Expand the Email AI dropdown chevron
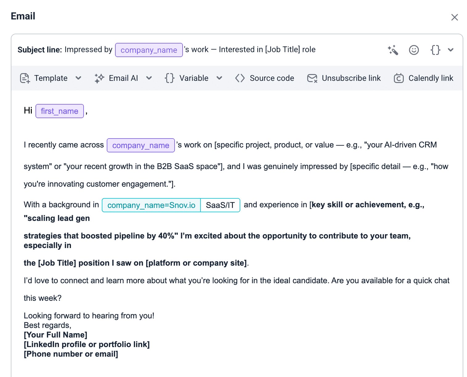 click(149, 78)
